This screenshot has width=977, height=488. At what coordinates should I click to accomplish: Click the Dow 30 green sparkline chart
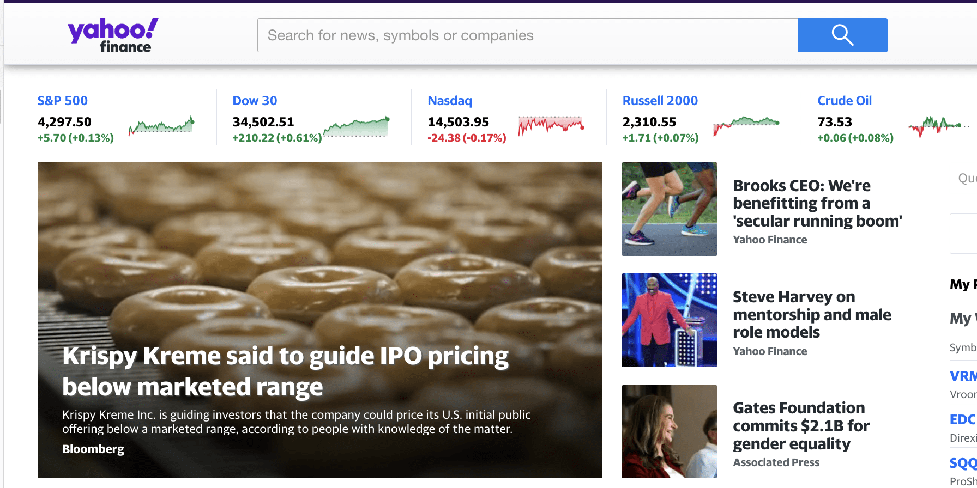coord(357,126)
